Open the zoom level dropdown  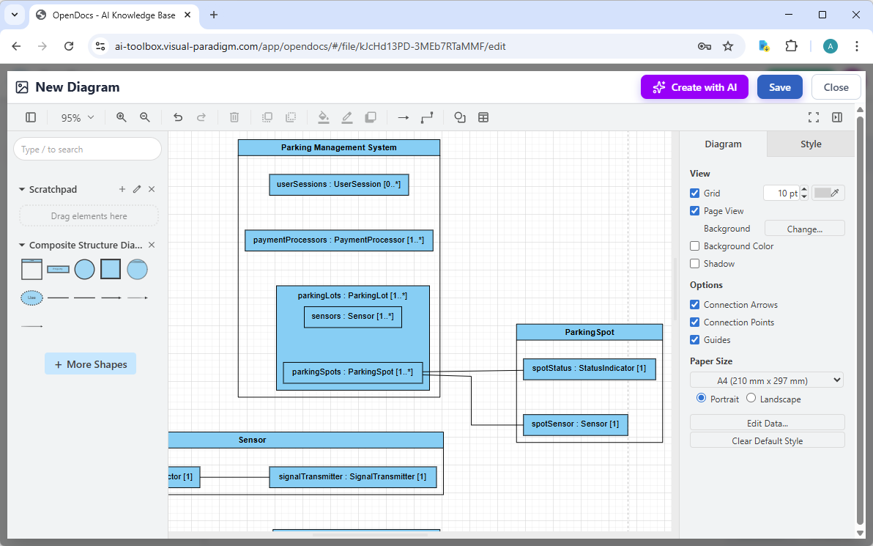pyautogui.click(x=76, y=117)
